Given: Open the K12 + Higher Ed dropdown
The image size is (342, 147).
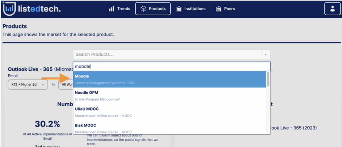Looking at the screenshot, I should (x=28, y=85).
